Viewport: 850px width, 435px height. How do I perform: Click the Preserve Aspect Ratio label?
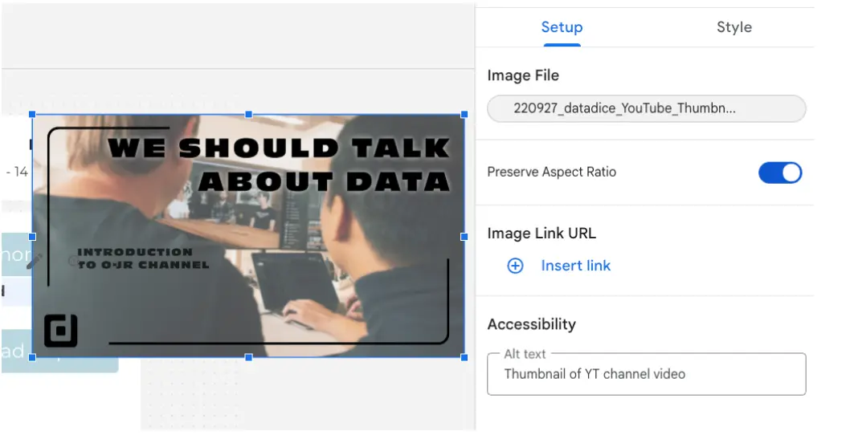point(552,173)
